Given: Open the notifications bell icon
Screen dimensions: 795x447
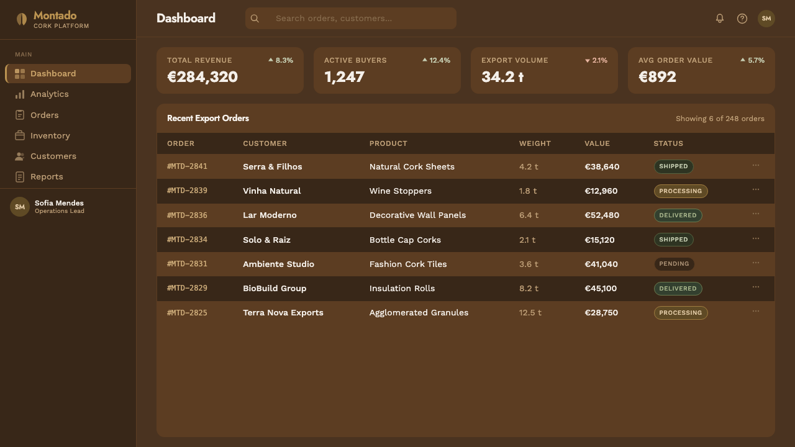Looking at the screenshot, I should point(720,19).
